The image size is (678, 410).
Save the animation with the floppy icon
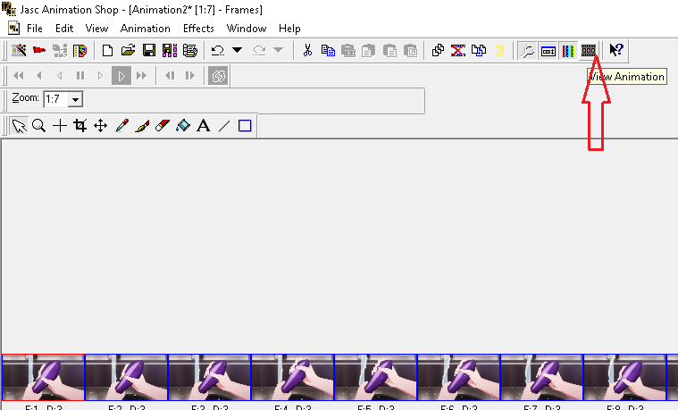[149, 51]
